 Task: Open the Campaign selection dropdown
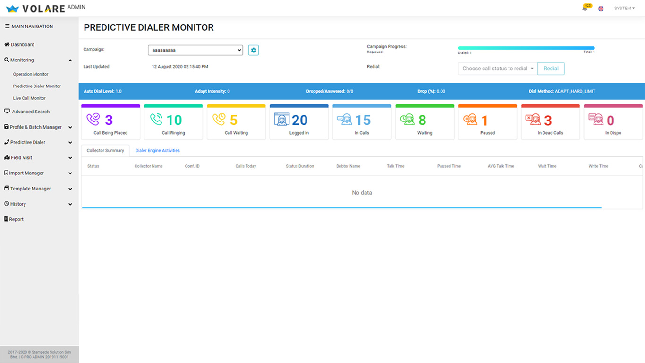tap(195, 50)
